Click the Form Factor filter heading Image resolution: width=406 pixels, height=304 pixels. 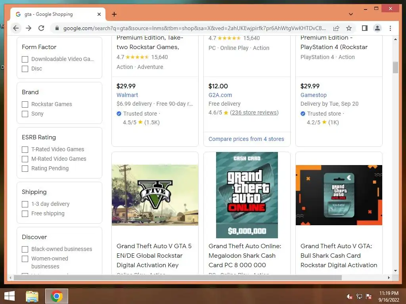pyautogui.click(x=39, y=47)
